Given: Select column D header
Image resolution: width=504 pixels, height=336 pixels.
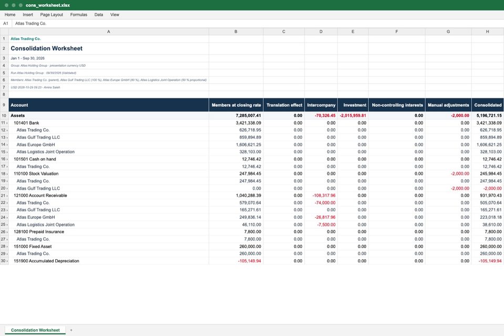Looking at the screenshot, I should coord(321,32).
